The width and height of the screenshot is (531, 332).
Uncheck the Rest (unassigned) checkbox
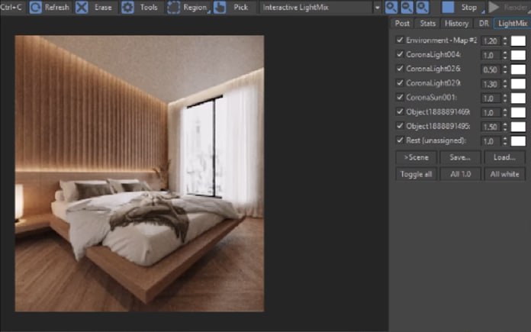point(400,140)
